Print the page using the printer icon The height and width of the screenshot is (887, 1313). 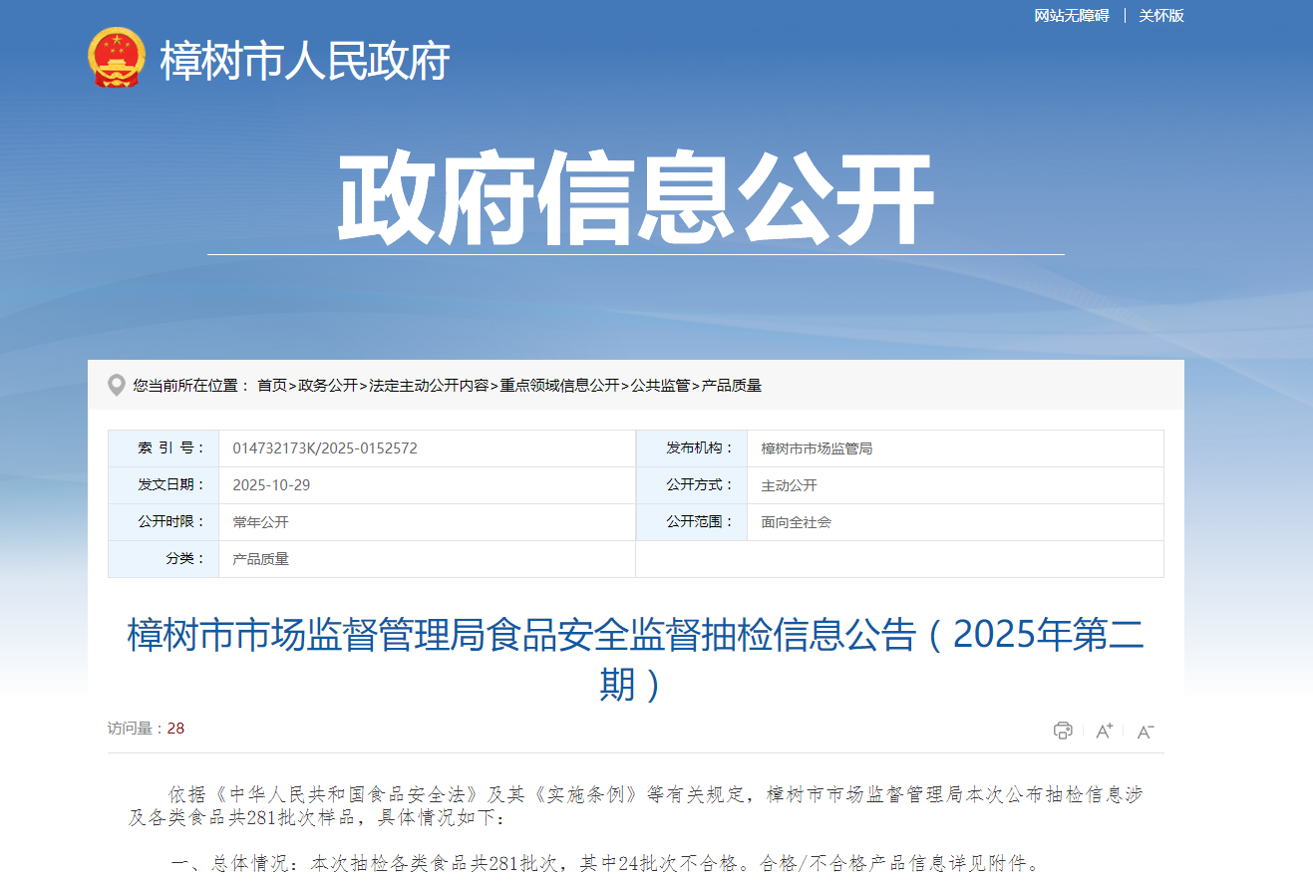click(x=1063, y=731)
